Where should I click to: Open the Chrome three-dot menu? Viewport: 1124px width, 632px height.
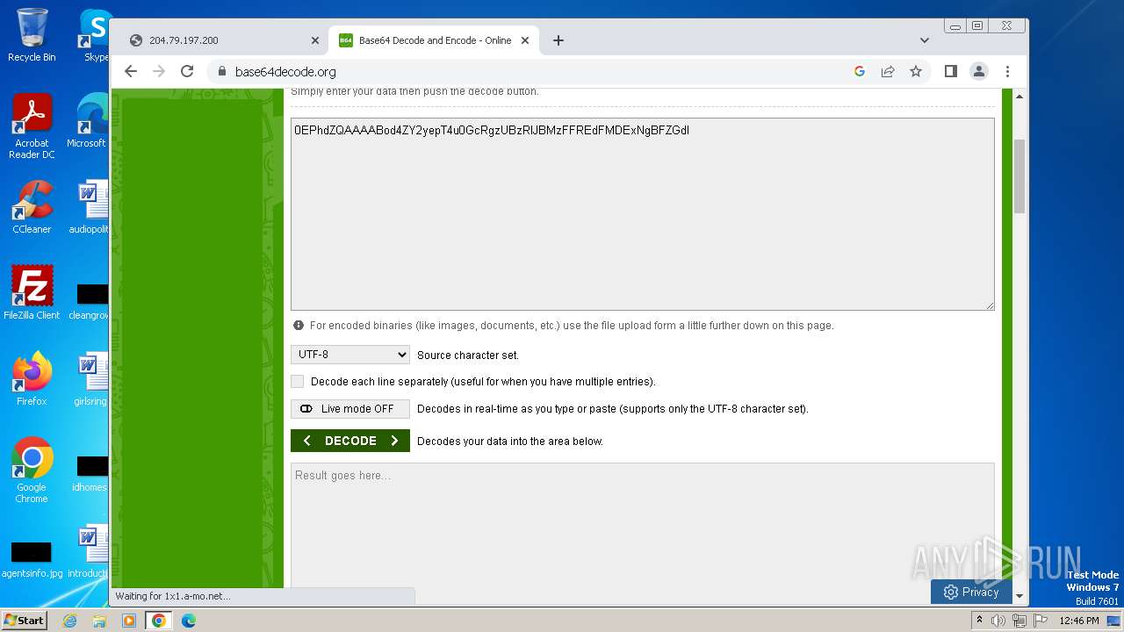1007,71
